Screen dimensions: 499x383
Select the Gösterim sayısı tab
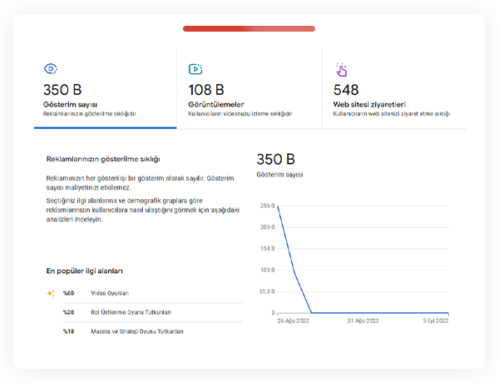click(106, 89)
